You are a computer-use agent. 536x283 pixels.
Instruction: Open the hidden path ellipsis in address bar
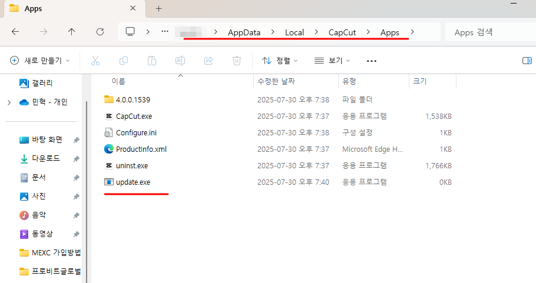pos(165,31)
